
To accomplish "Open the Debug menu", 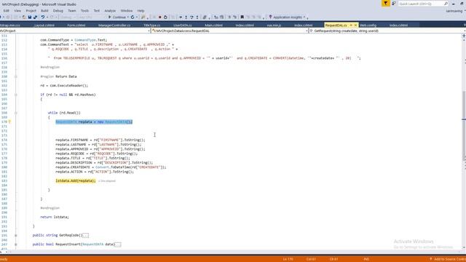I will point(58,11).
